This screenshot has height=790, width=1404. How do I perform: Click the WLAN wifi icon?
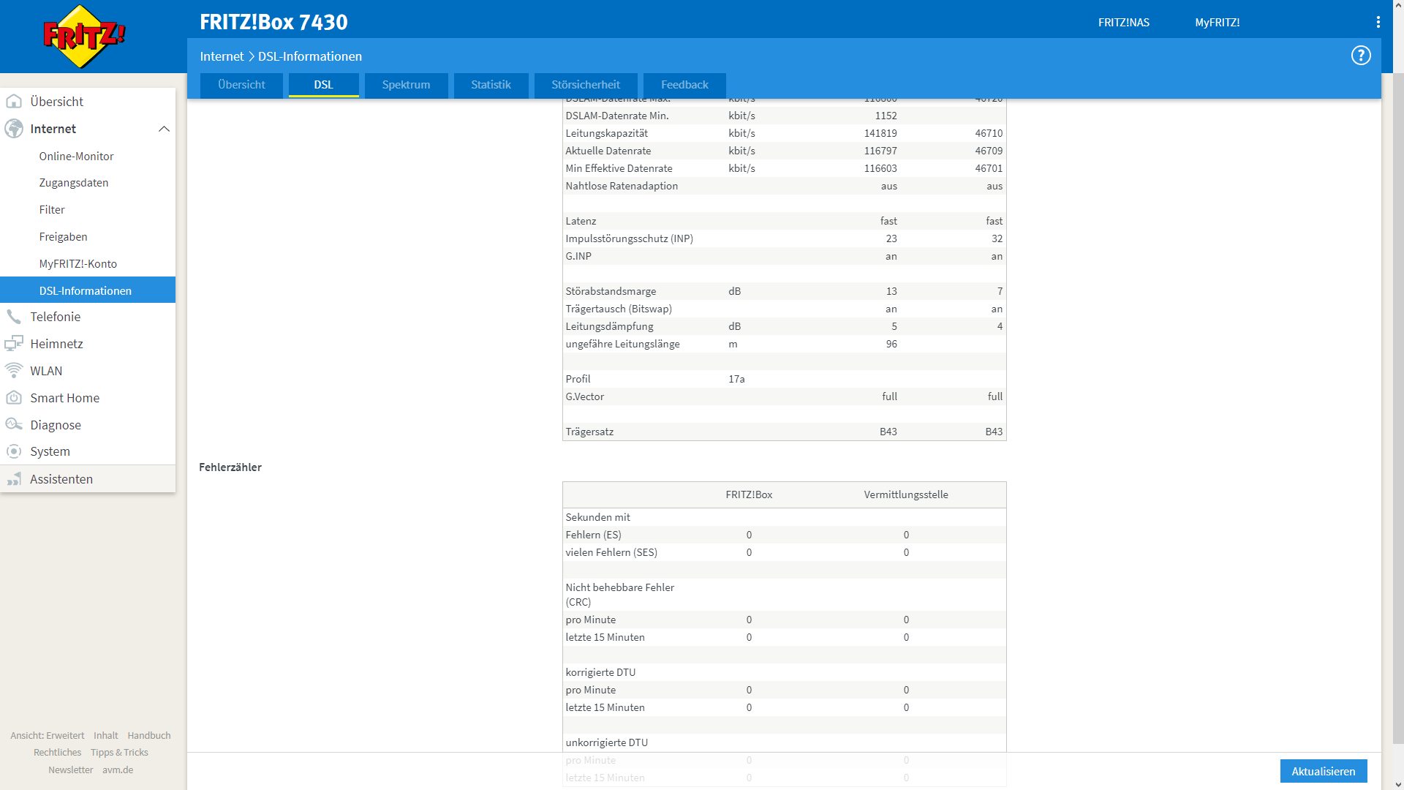point(14,371)
